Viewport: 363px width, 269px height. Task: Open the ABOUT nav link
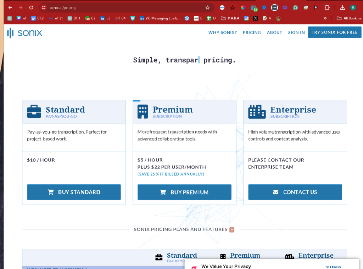(274, 33)
